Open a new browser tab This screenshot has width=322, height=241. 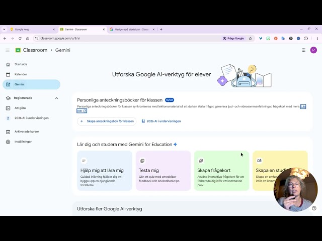pos(161,29)
